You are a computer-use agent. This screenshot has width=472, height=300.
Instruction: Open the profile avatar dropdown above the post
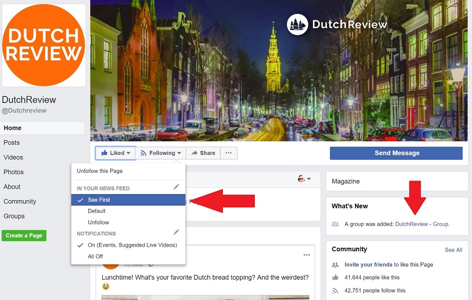pos(304,179)
